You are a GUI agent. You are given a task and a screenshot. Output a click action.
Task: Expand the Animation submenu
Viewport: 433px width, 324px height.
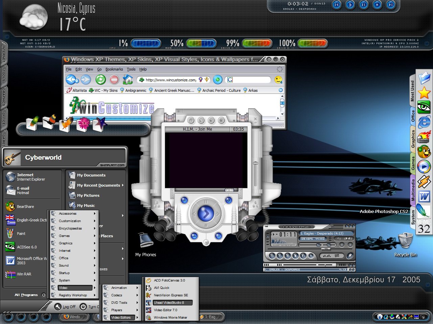[x=121, y=288]
